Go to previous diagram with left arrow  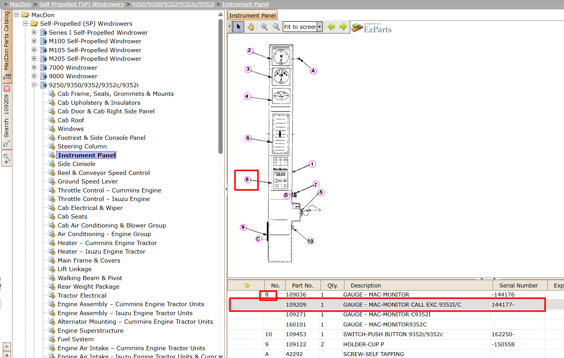pyautogui.click(x=332, y=27)
